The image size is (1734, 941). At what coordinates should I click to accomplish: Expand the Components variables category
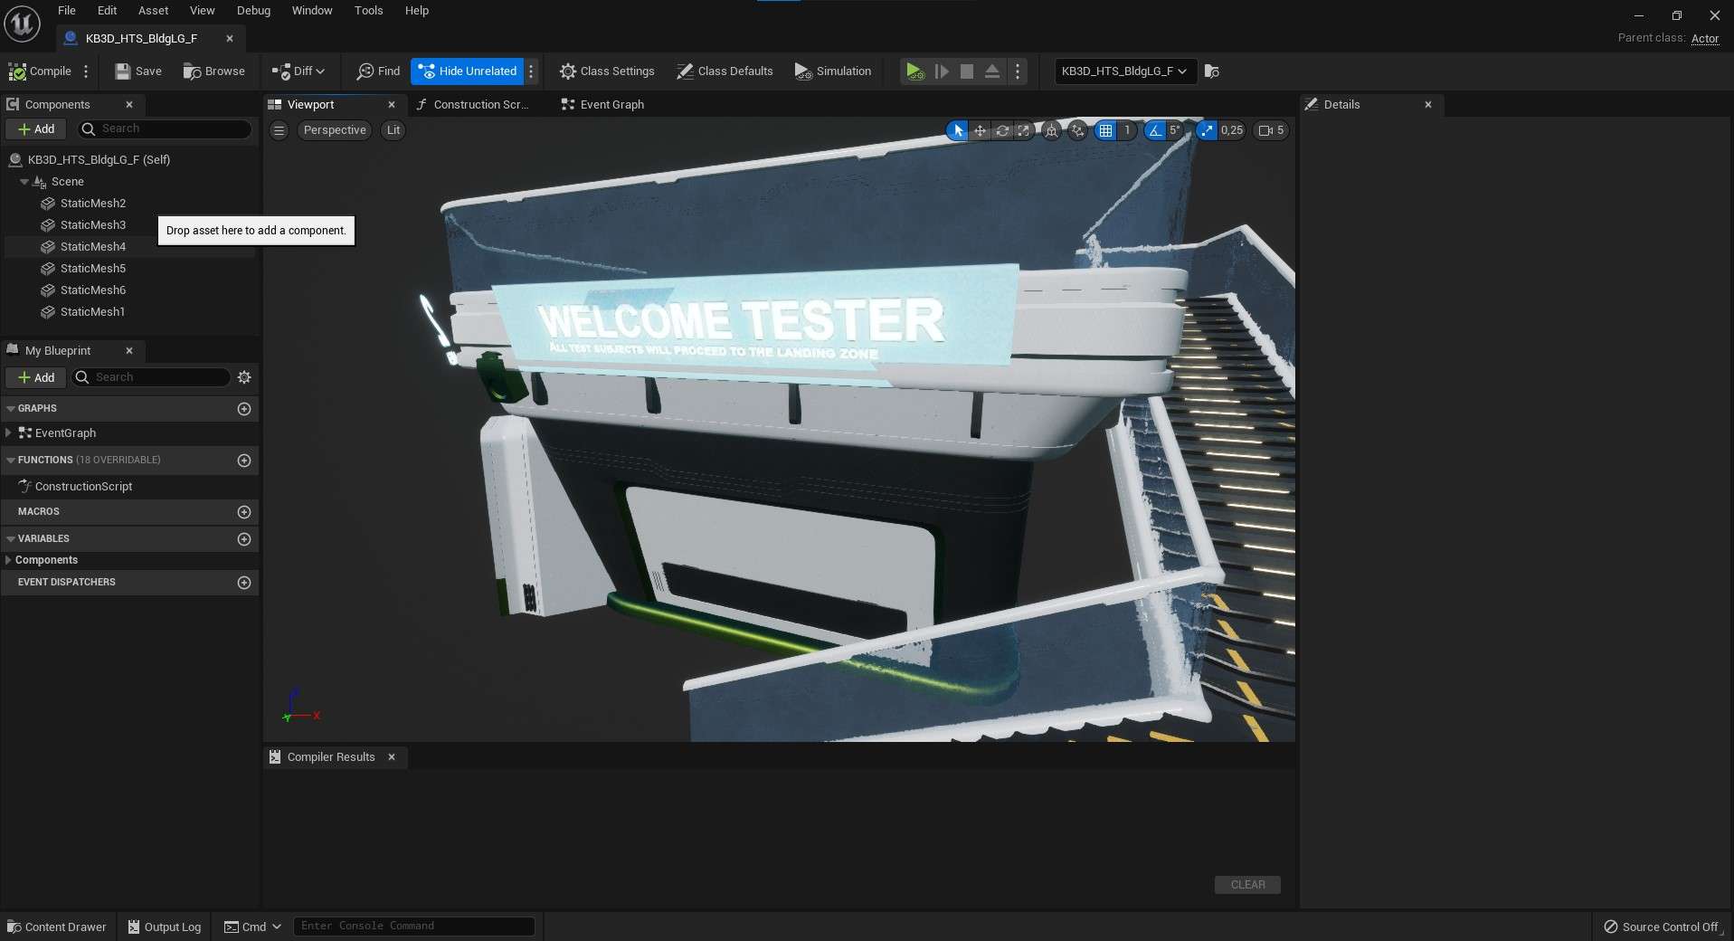(x=8, y=560)
